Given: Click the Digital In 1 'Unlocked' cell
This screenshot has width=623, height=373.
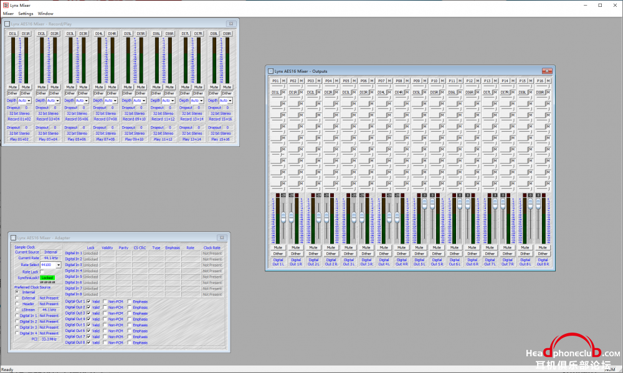Looking at the screenshot, I should 90,253.
